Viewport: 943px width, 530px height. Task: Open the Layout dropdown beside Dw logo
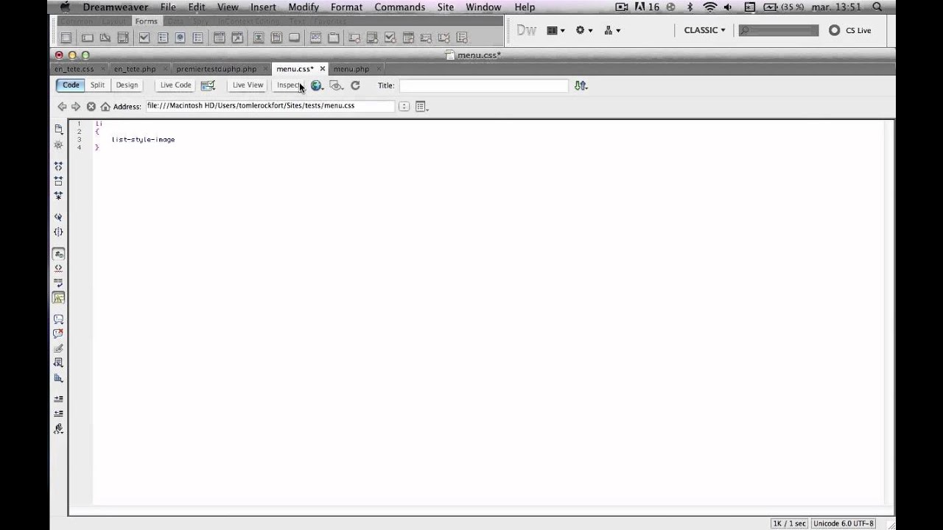[556, 30]
